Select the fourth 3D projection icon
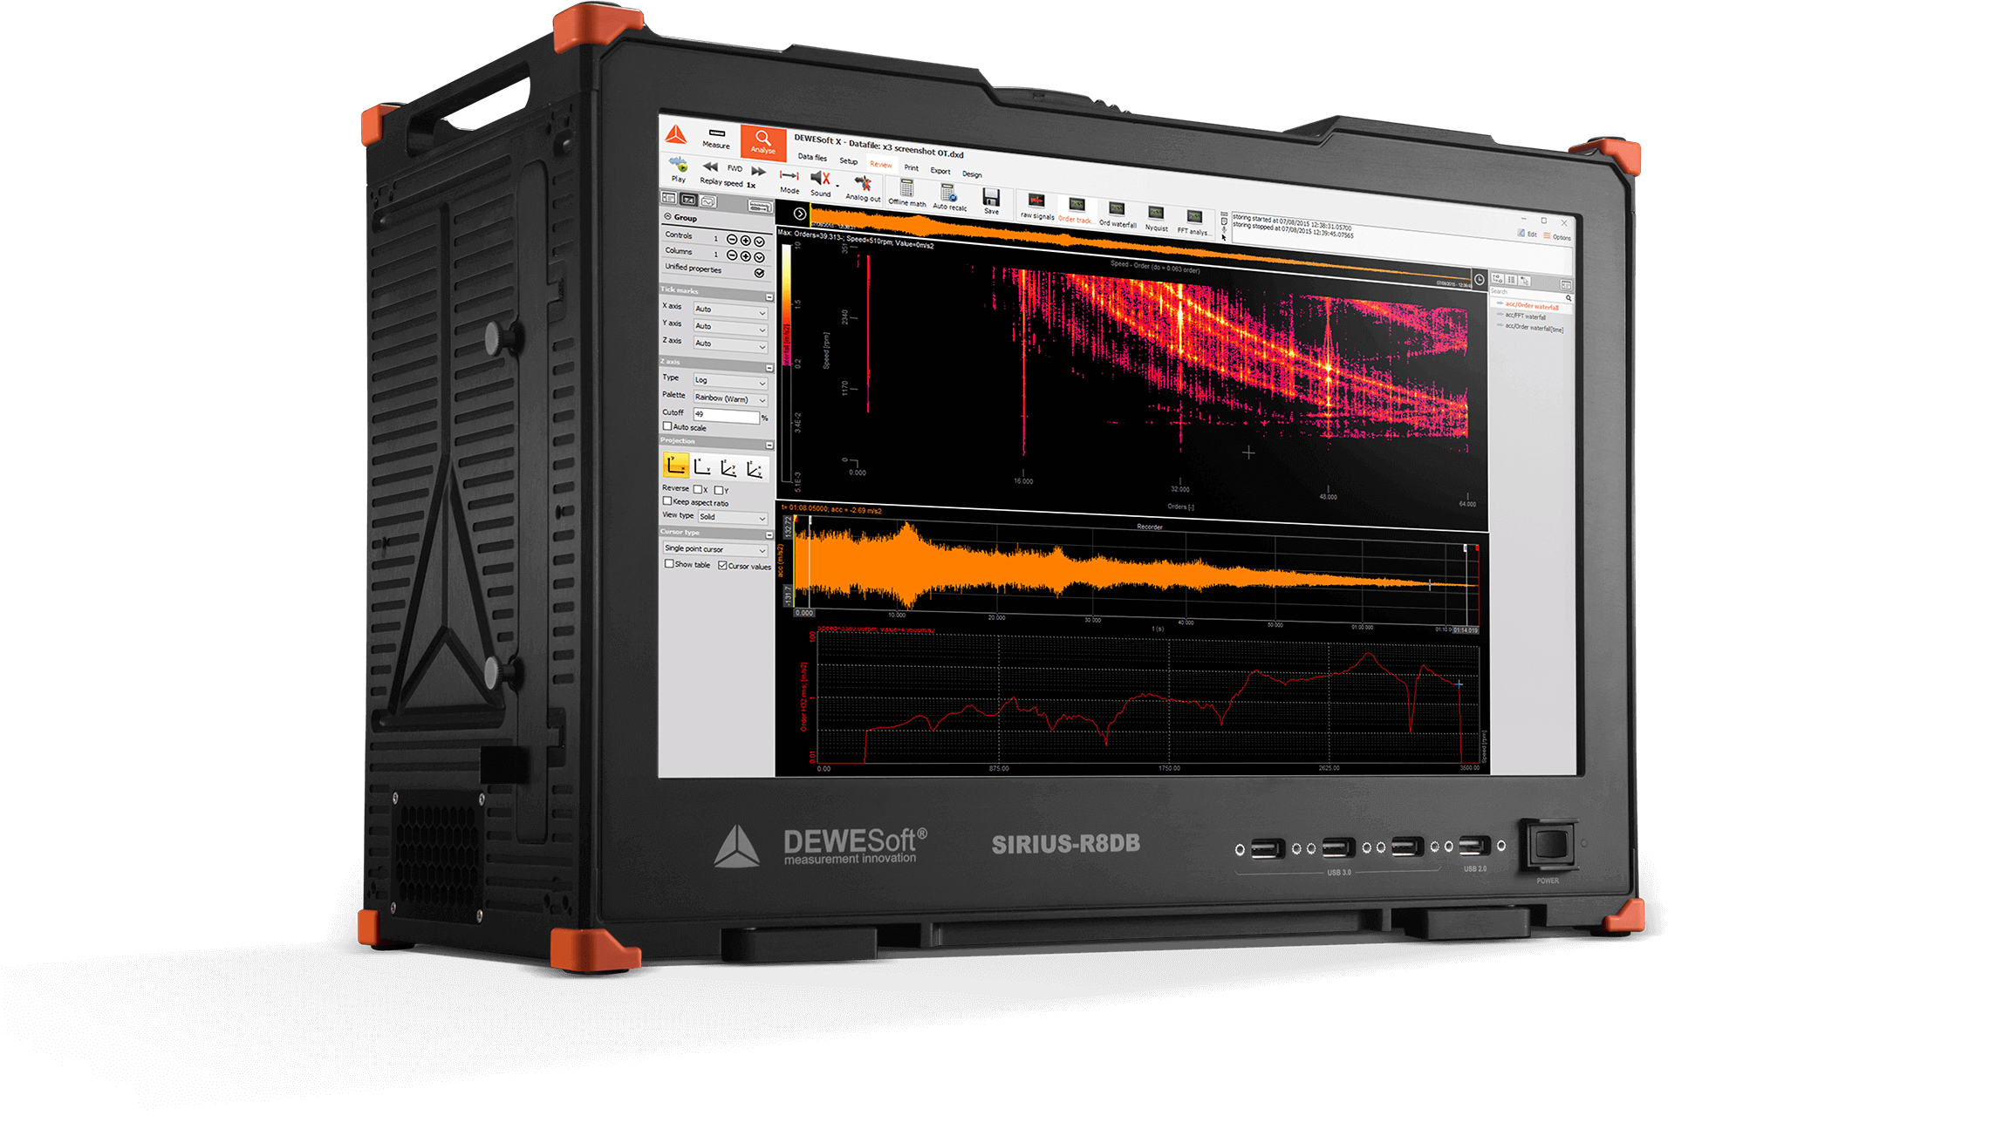1989x1136 pixels. [x=755, y=470]
